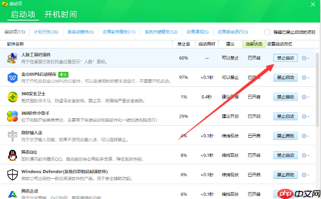Viewport: 321px width, 199px height.
Task: Click the 金山WPS启动程序 W icon
Action: 12,78
